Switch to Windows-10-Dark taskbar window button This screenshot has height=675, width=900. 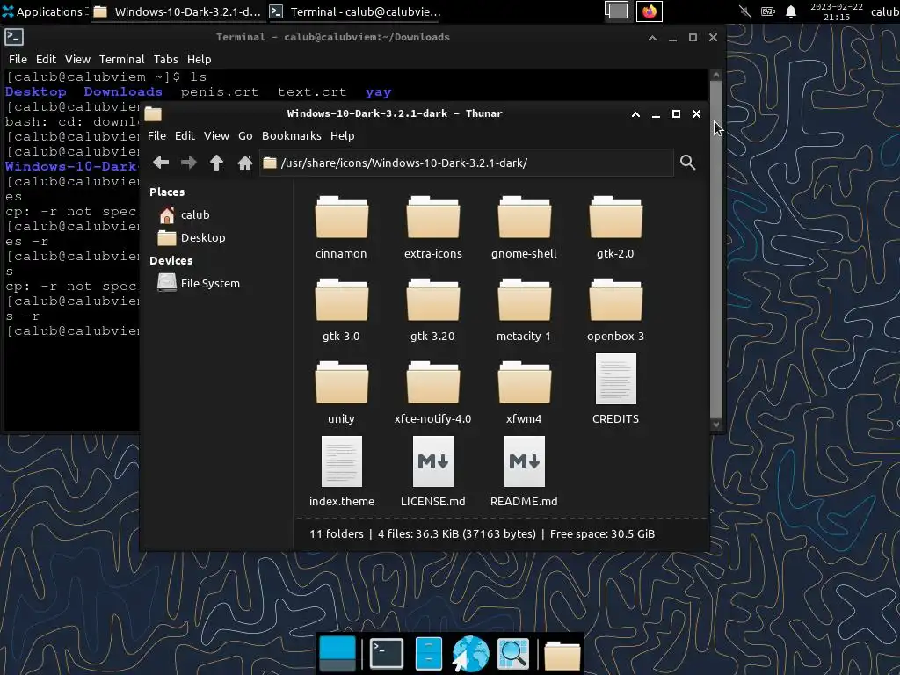[x=177, y=11]
